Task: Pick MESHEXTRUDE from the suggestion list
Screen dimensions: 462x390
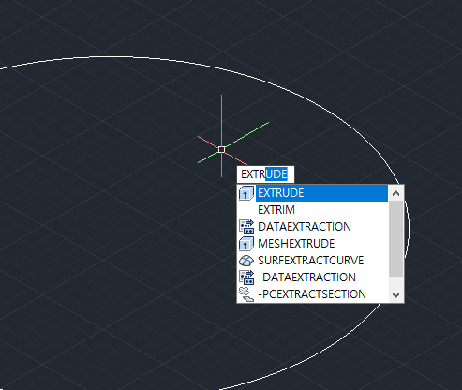Action: [313, 244]
